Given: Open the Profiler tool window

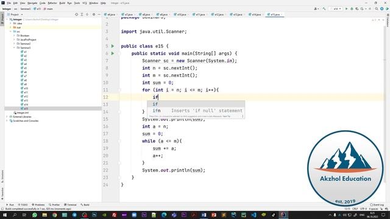Looking at the screenshot, I should pos(54,205).
